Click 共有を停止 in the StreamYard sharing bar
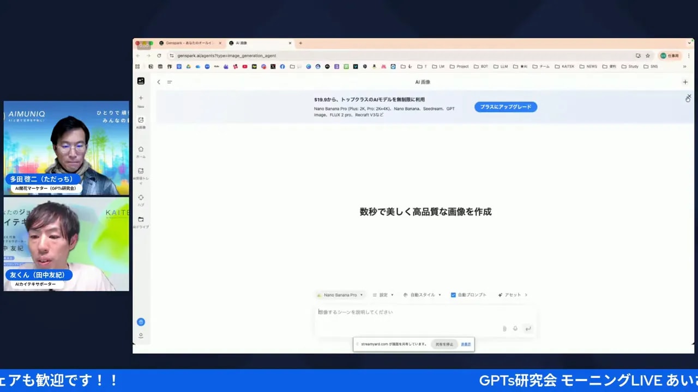The image size is (698, 392). pos(444,344)
